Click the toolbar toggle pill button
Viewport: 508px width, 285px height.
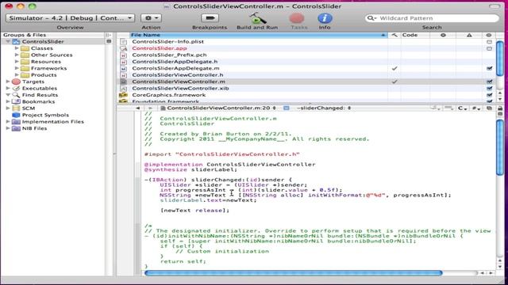pyautogui.click(x=495, y=6)
